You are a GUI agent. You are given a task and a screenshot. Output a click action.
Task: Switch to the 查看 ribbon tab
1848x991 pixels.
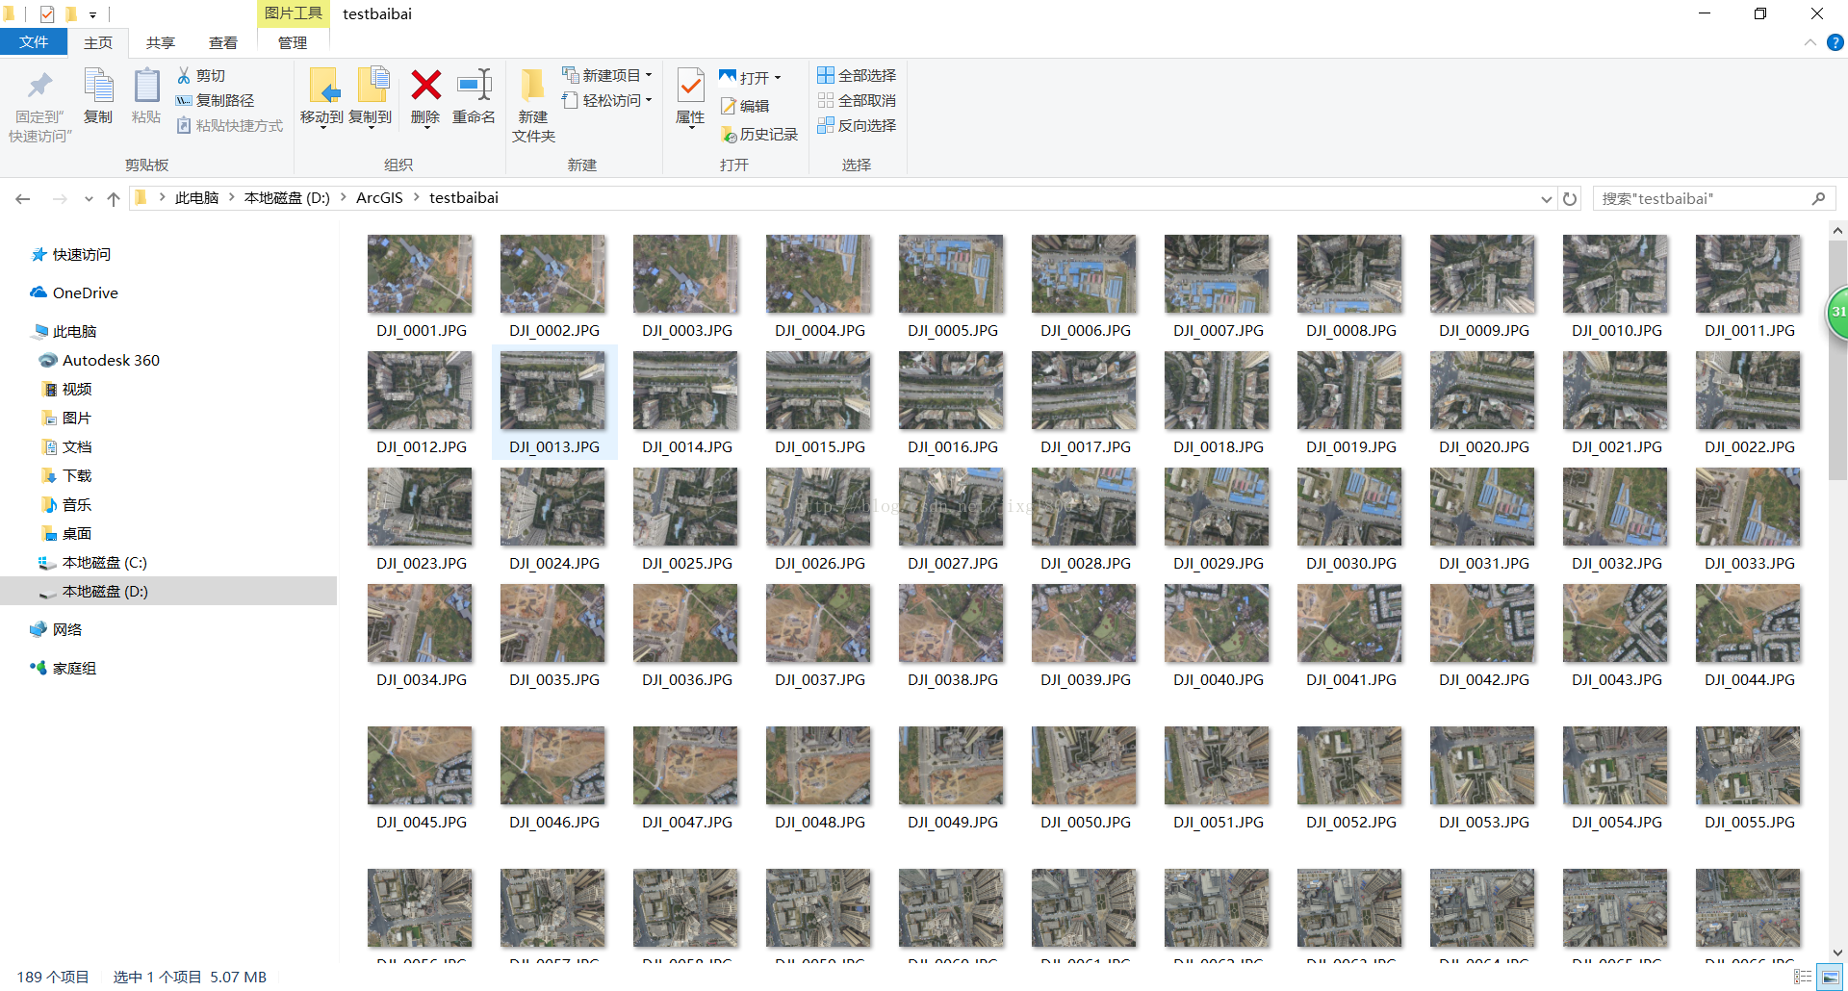(223, 43)
